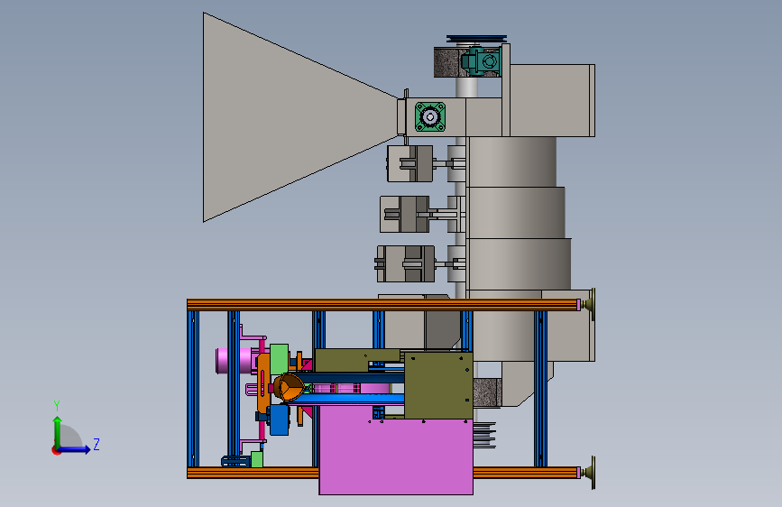
Task: Select the large gray box at top right
Action: [x=552, y=100]
